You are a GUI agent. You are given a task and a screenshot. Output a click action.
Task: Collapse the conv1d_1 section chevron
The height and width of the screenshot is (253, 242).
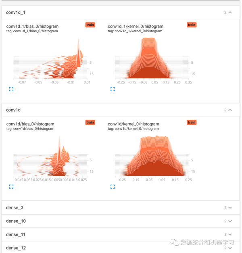pyautogui.click(x=230, y=13)
